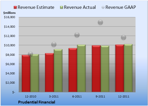148x106 pixels.
Task: Click the GAAP sphere marker for 12-2010
Action: click(30, 54)
